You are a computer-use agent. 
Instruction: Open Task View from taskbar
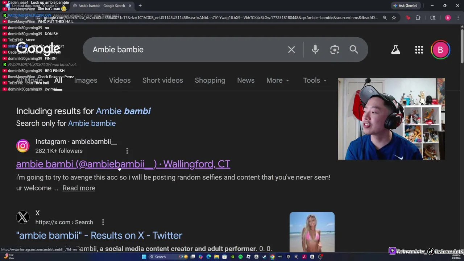pos(193,257)
